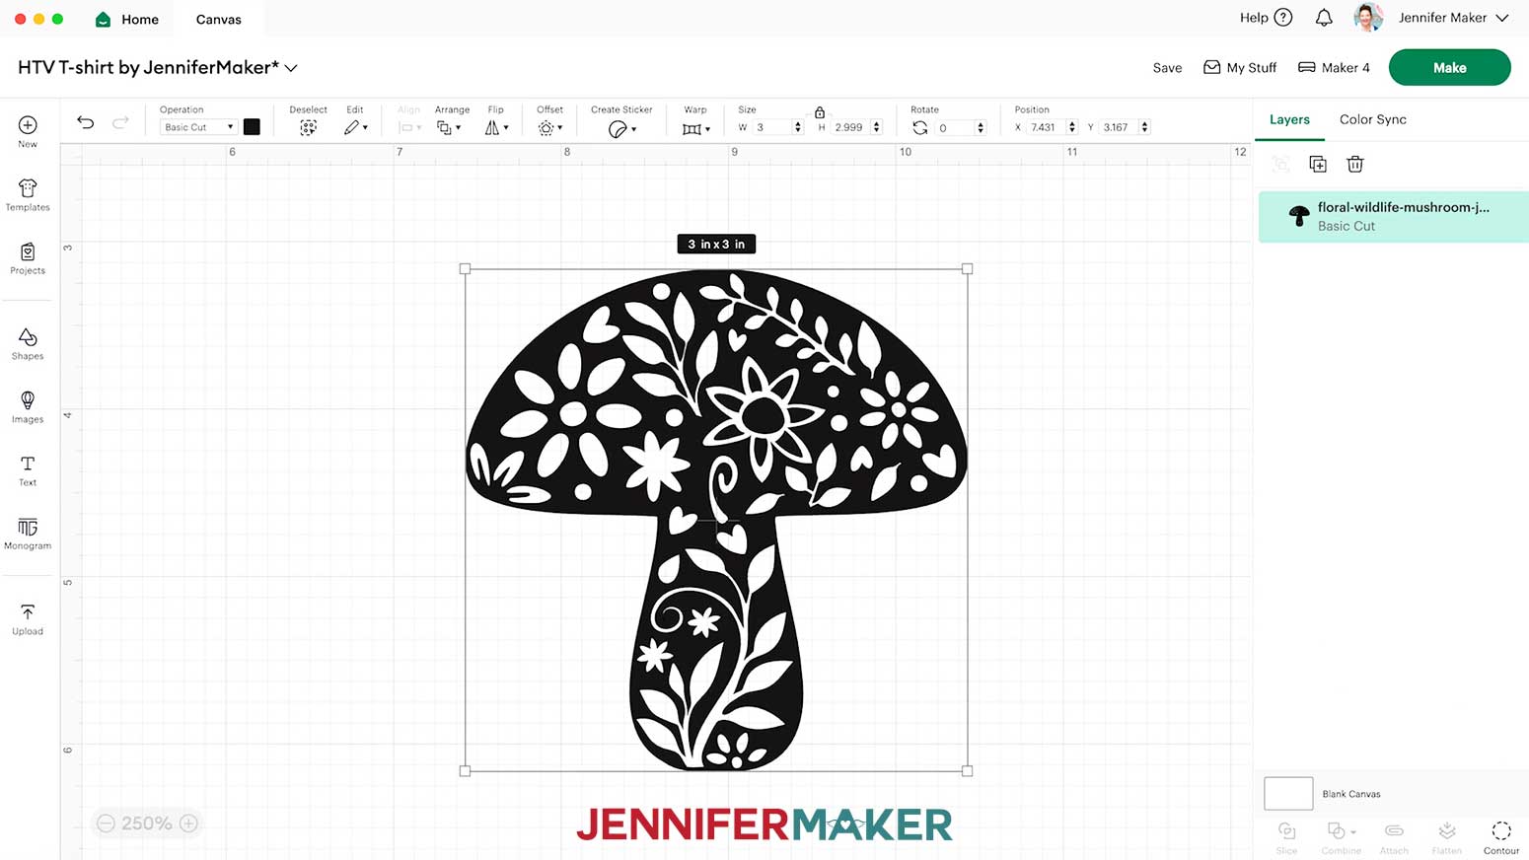Open the Arrange dropdown

(449, 128)
